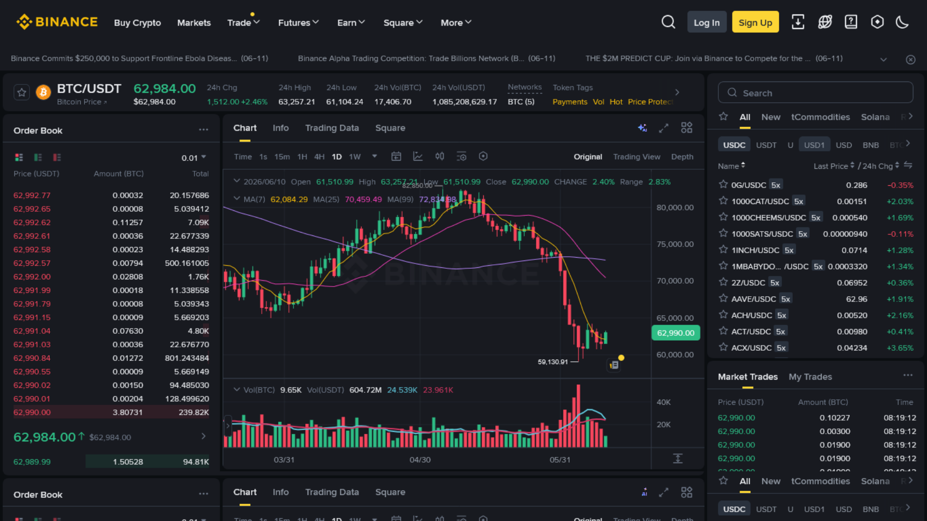Screen dimensions: 927x521
Task: Expand the announcements chevron
Action: [884, 59]
